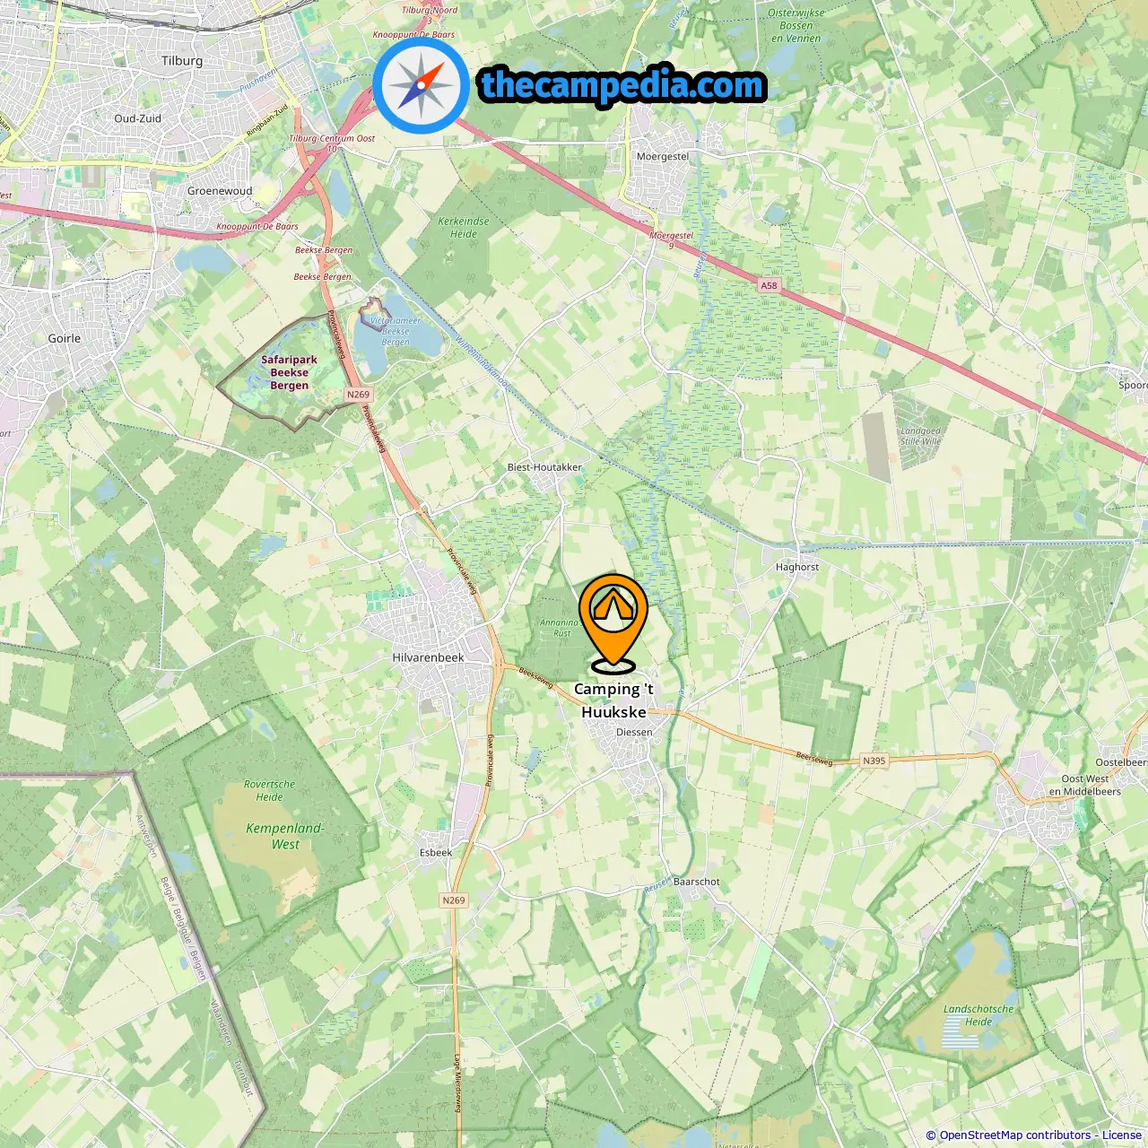Click the Safaripark Beekse Bergen label
The image size is (1148, 1148).
click(289, 372)
